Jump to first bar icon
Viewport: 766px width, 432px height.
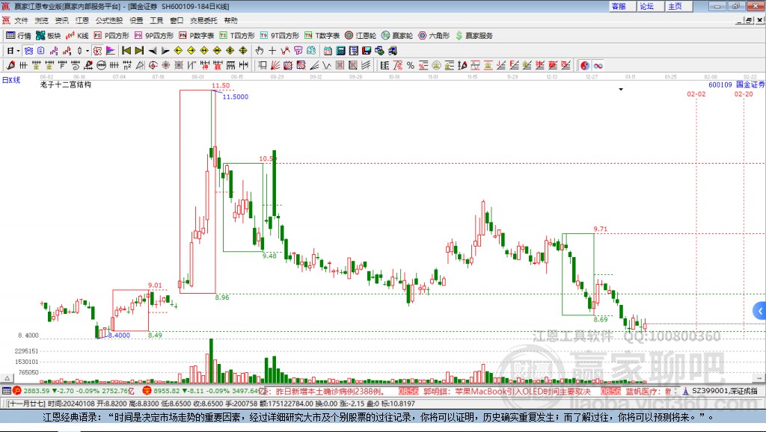pos(126,51)
